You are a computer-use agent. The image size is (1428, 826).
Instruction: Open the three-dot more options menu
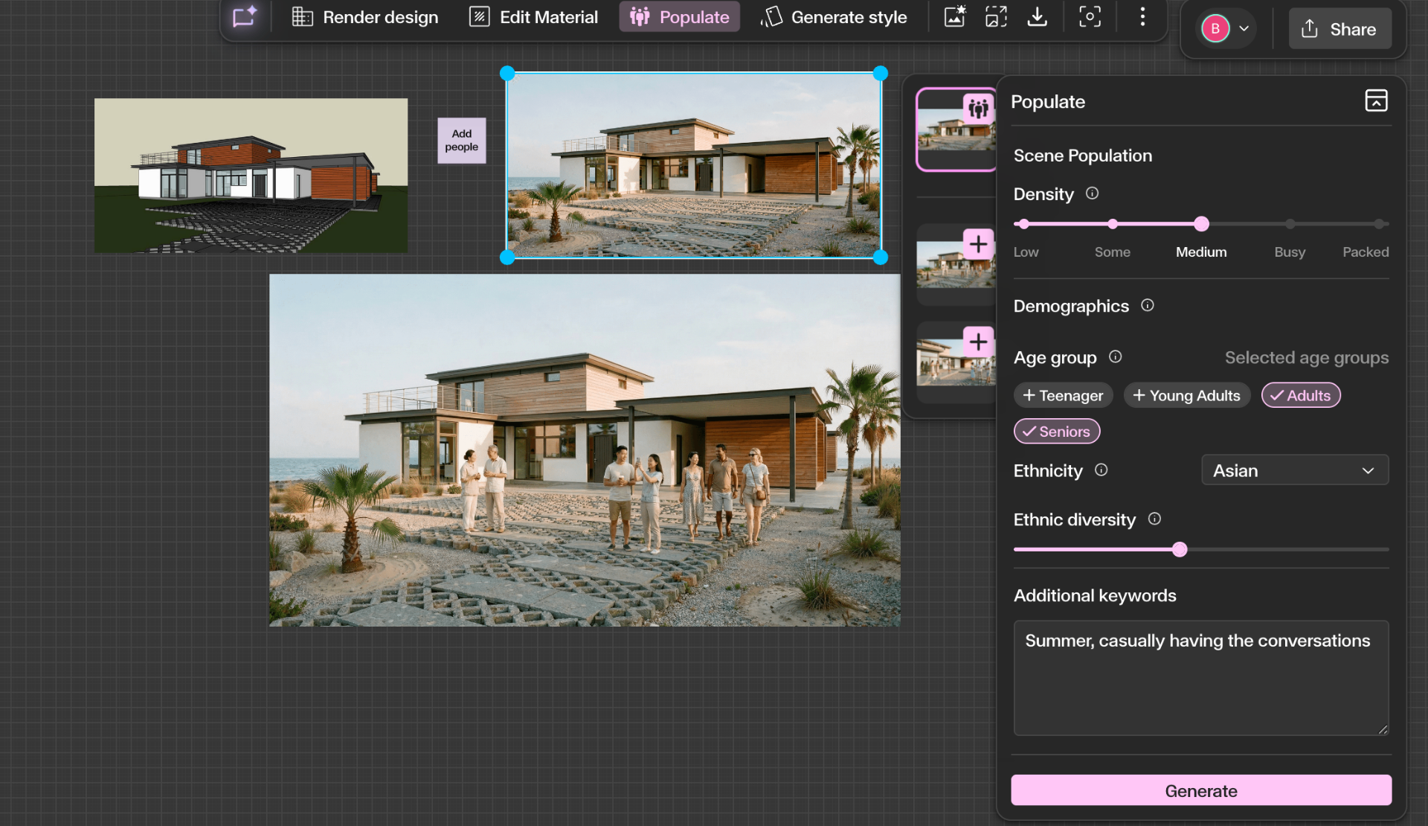[x=1142, y=16]
